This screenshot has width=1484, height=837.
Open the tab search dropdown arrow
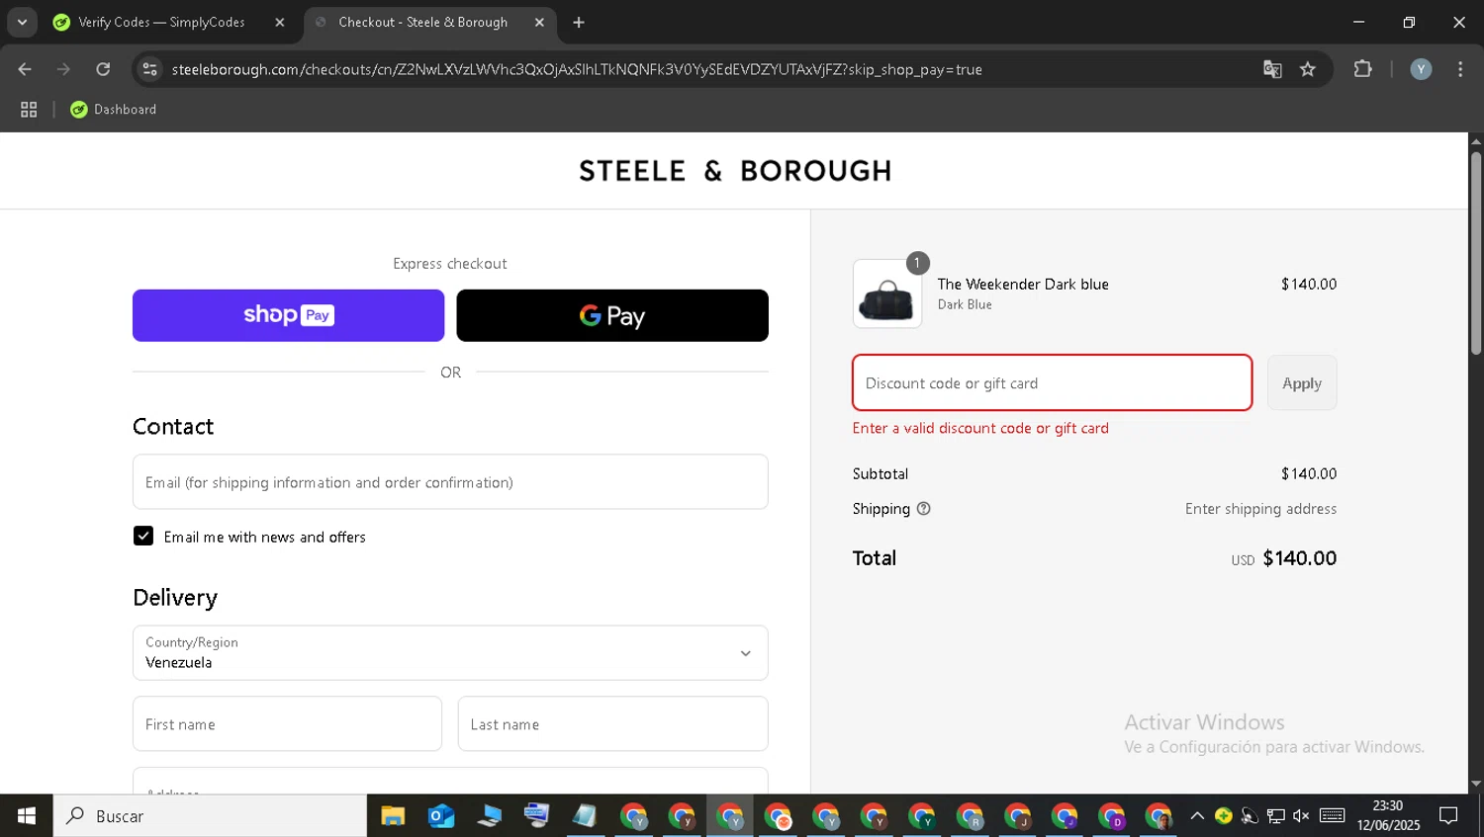(x=22, y=22)
